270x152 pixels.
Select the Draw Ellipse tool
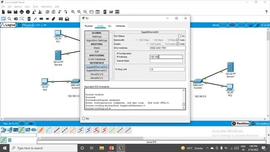47,19
